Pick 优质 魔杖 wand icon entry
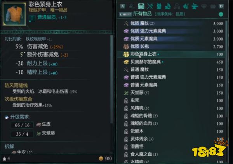233x164 pixels. 126,23
